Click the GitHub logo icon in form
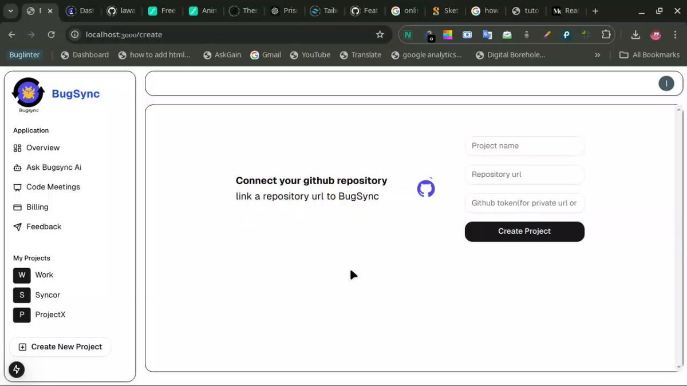 pos(426,189)
